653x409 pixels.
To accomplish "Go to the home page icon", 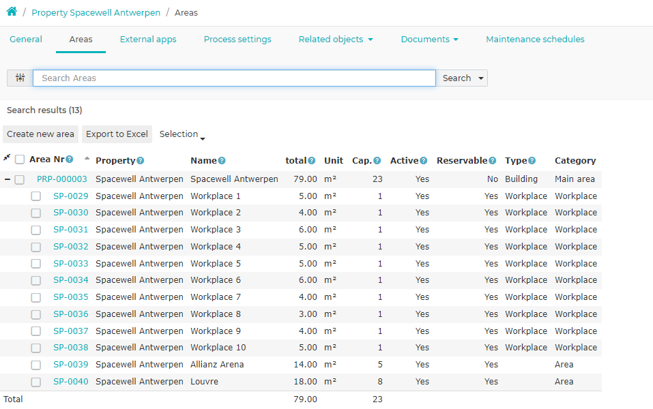I will (12, 12).
